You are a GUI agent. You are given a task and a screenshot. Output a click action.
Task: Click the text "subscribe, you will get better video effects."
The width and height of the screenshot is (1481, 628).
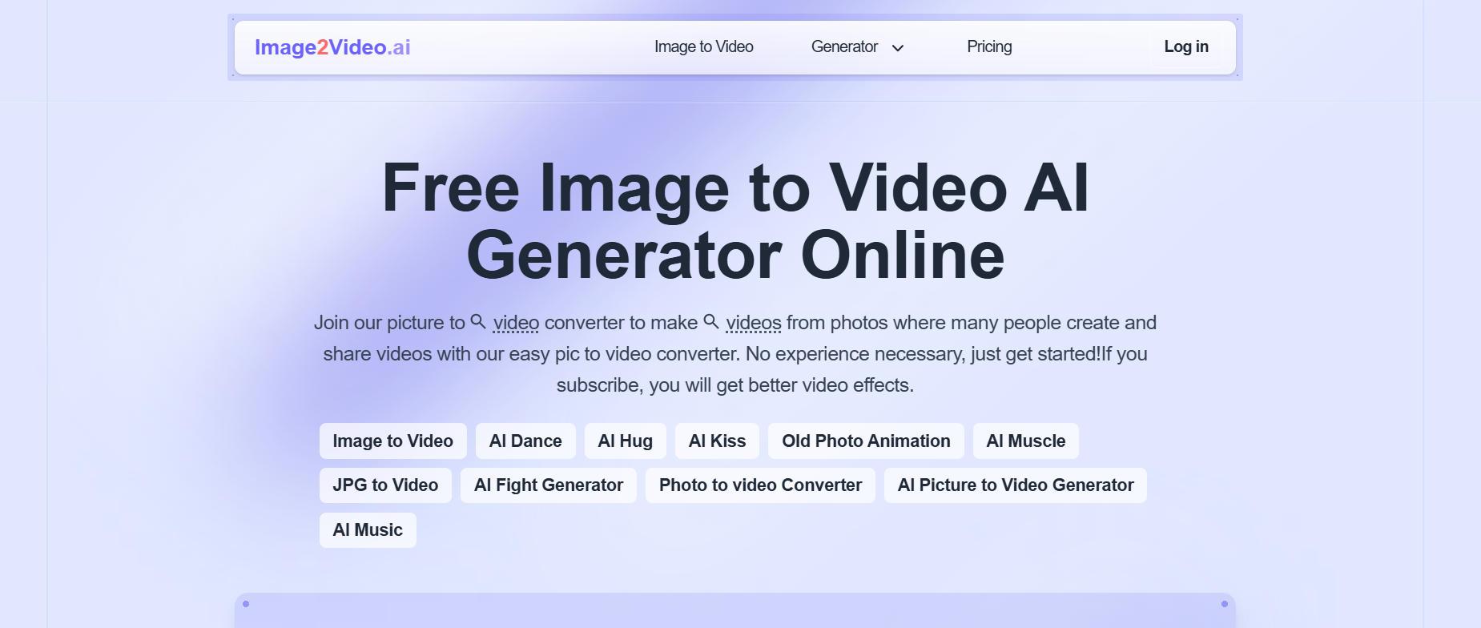tap(735, 385)
